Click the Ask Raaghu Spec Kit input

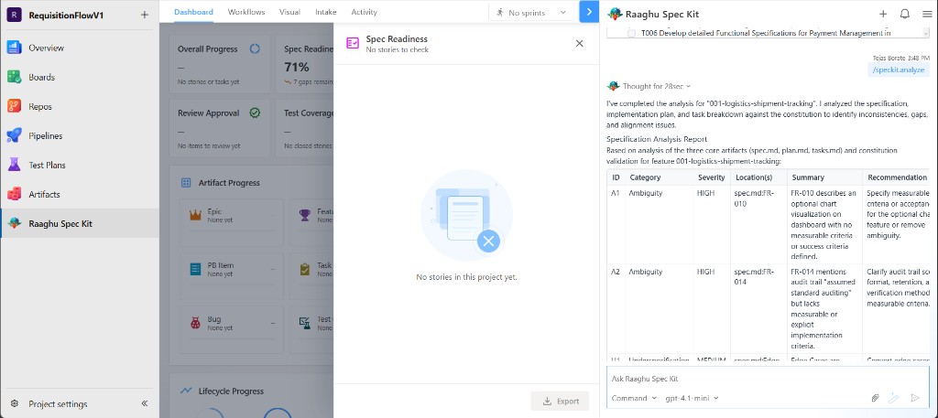click(769, 379)
